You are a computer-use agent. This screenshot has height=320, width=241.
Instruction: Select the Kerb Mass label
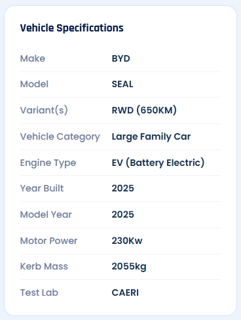click(44, 266)
